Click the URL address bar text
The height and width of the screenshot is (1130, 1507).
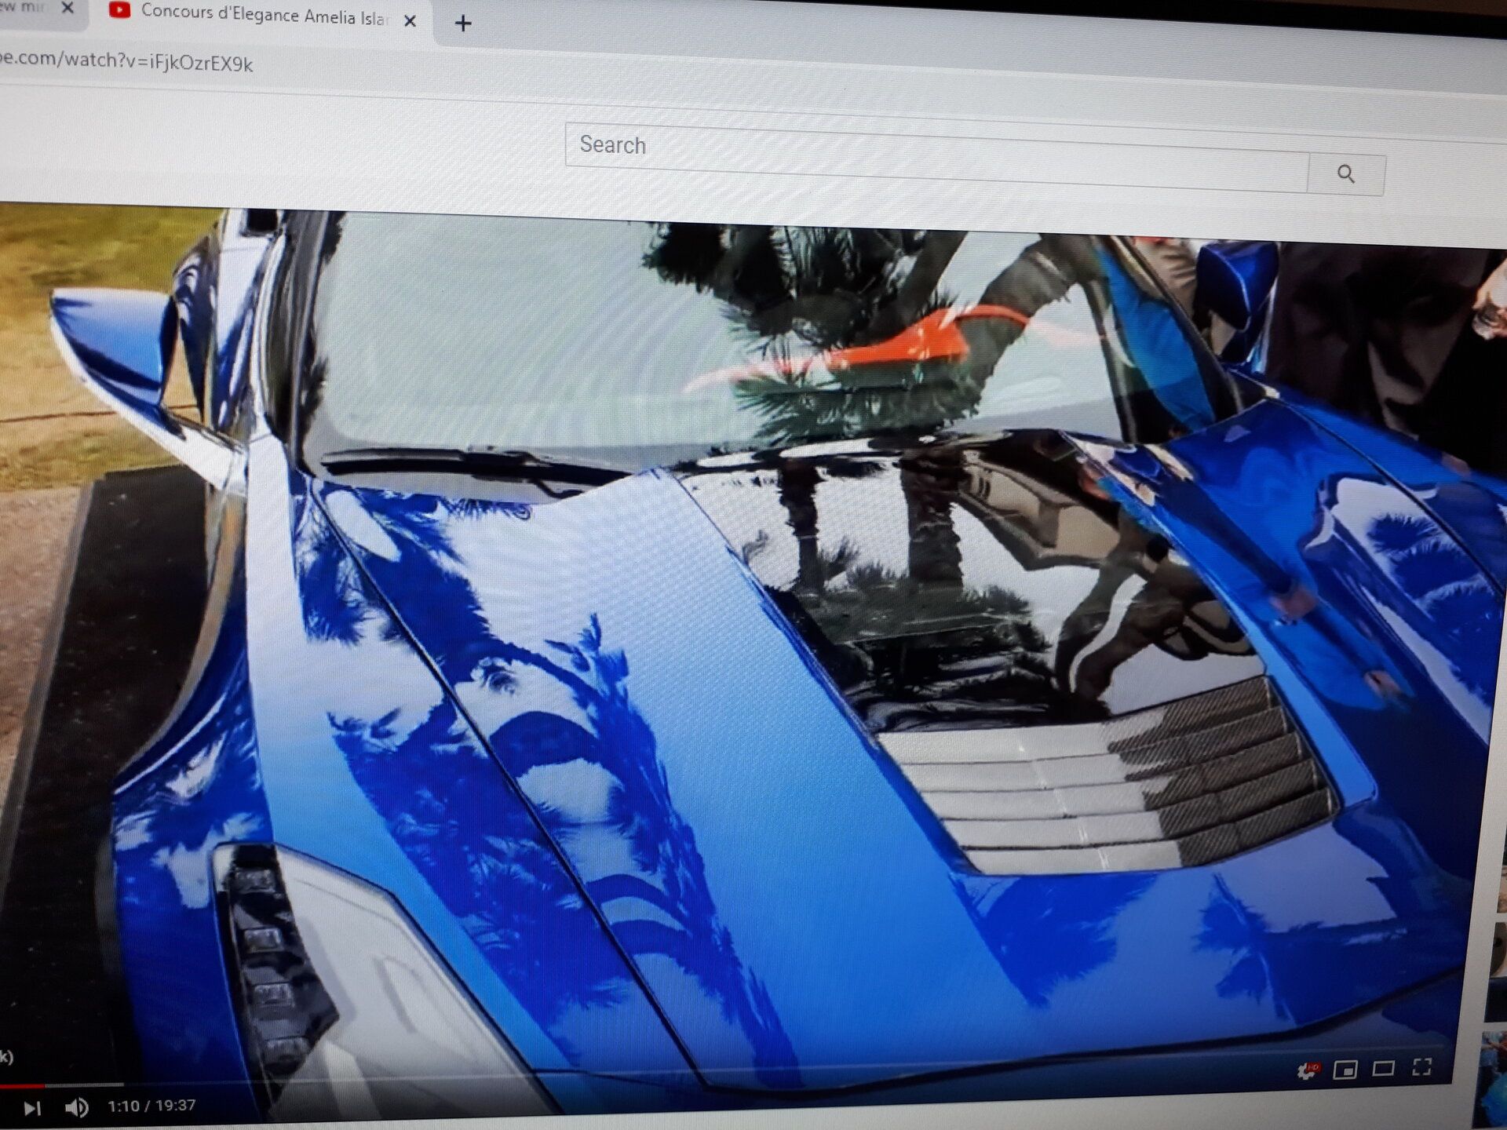(x=126, y=61)
